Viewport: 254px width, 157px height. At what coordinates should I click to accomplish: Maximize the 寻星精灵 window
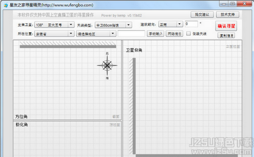tap(232, 4)
